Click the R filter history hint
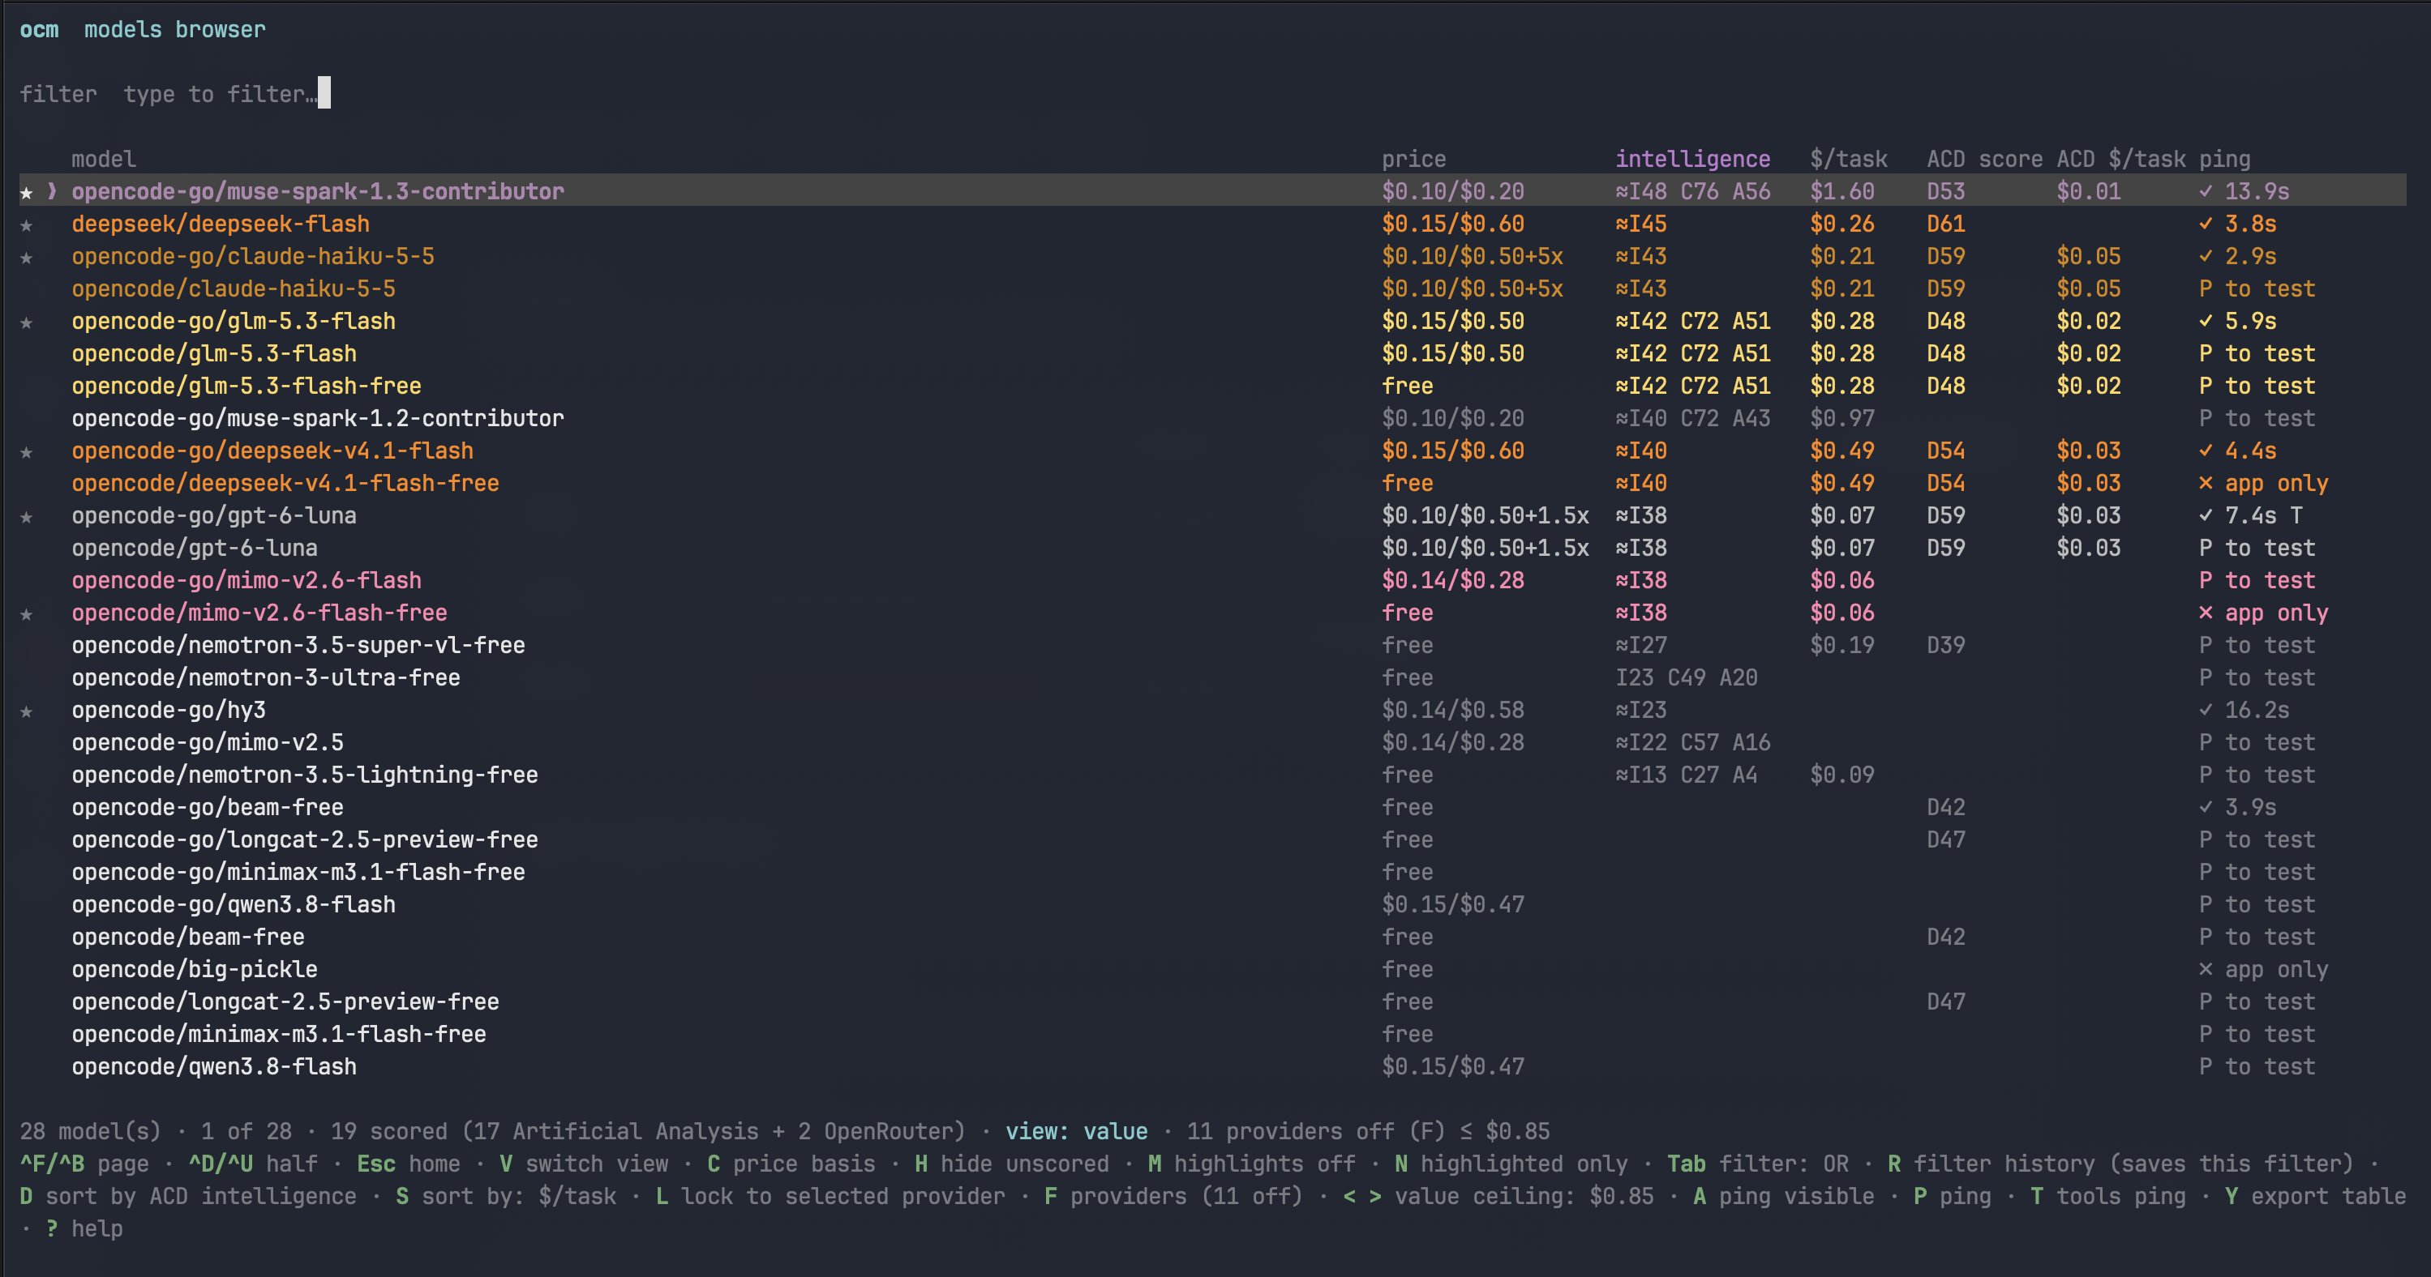The image size is (2431, 1277). 2120,1164
